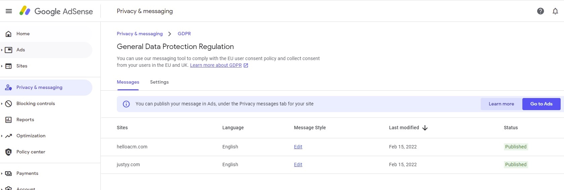The height and width of the screenshot is (190, 564).
Task: Click the Sites sidebar icon
Action: (9, 66)
